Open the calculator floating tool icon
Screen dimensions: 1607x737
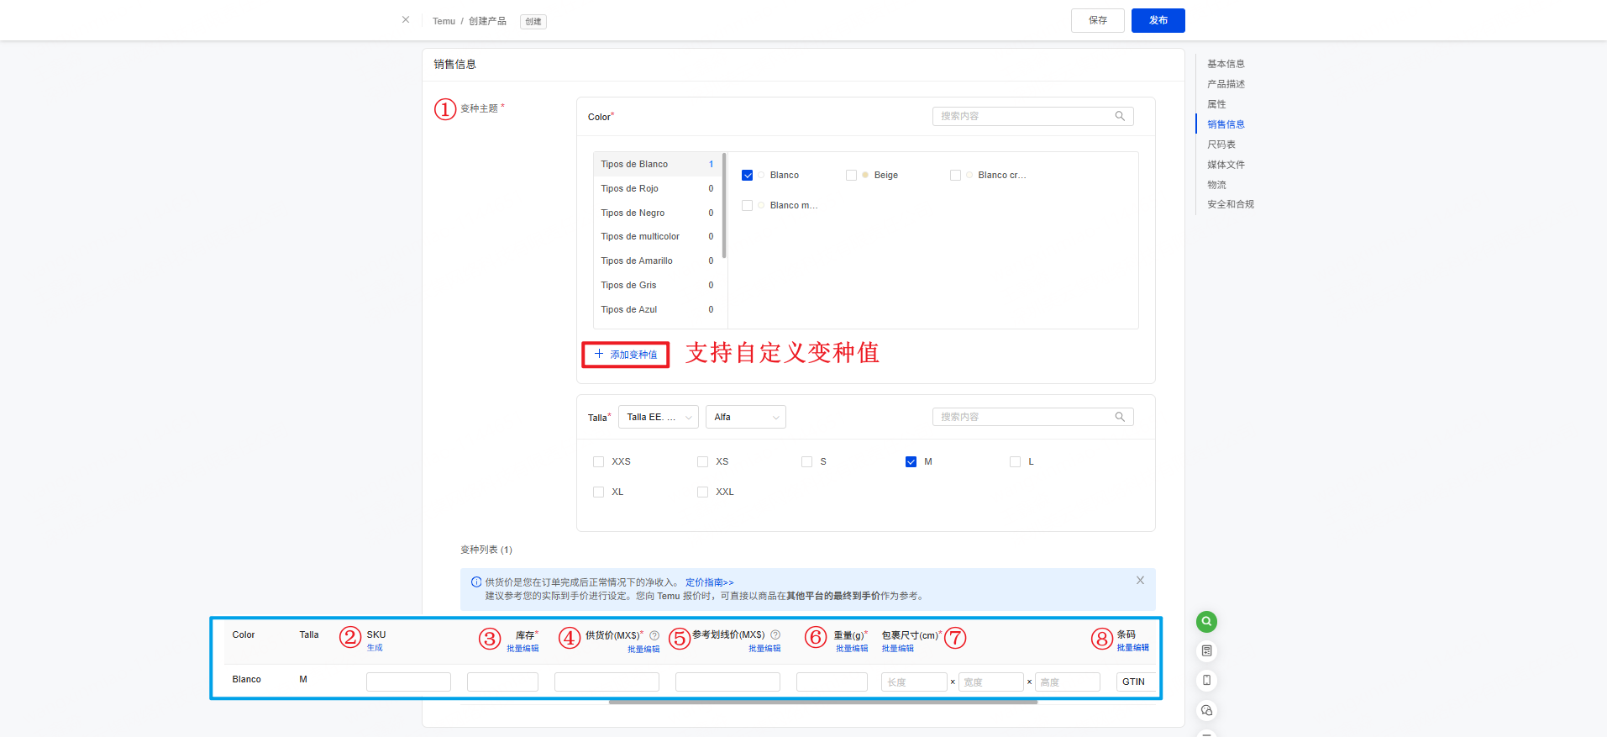tap(1206, 651)
